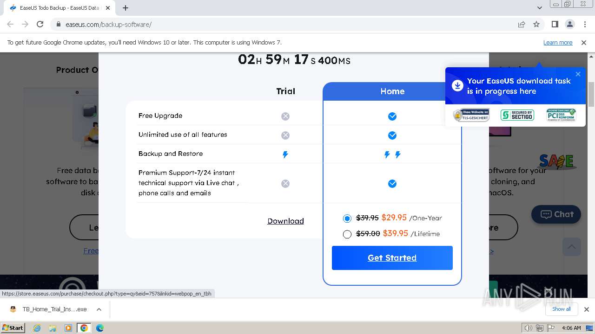Open the Windows Start menu

pos(13,328)
